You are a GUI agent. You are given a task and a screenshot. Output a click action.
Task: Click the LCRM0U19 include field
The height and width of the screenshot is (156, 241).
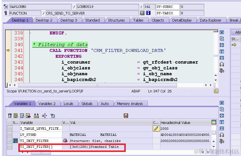(x=108, y=7)
